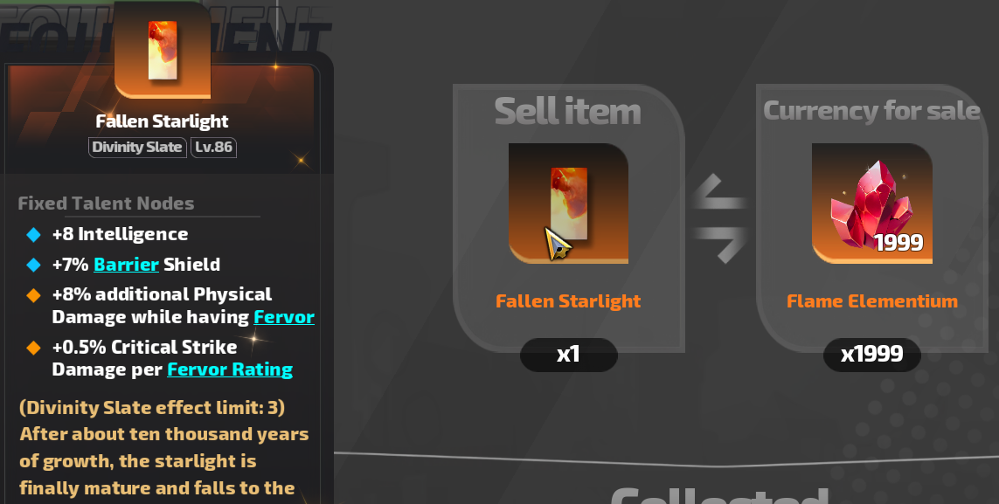This screenshot has width=999, height=504.
Task: Click the orange Fallen Starlight label under Sell item
Action: coord(568,301)
